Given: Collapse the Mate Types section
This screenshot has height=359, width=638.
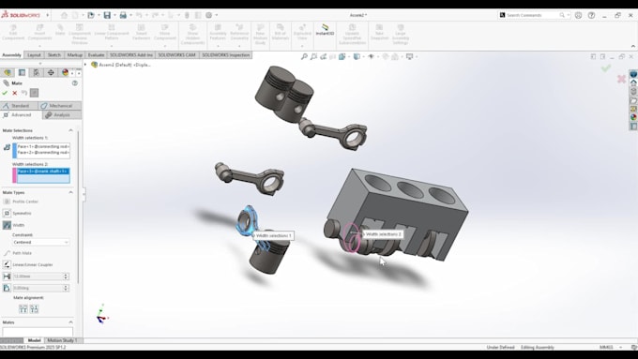Looking at the screenshot, I should (x=70, y=192).
